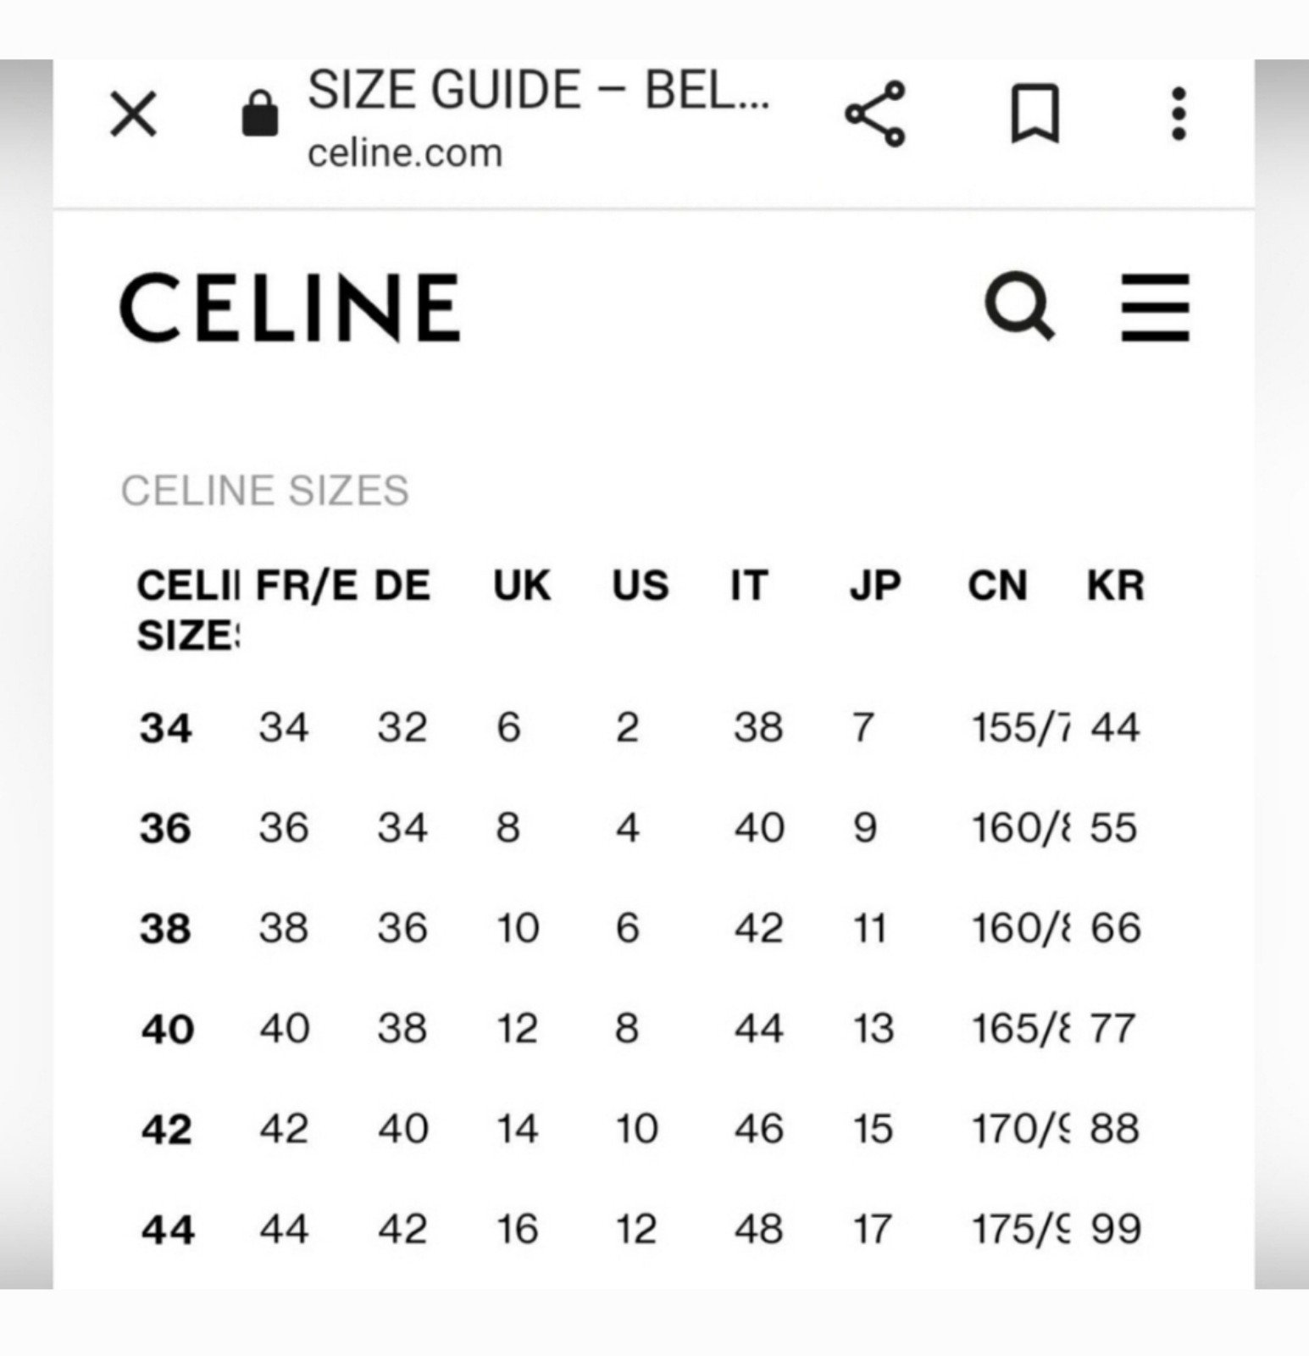Tap the celine.com URL text
1309x1356 pixels.
point(405,153)
